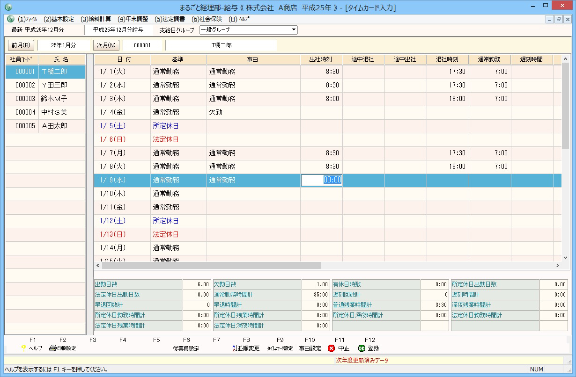The width and height of the screenshot is (576, 377).
Task: Select employee 000003 鈴木M子
Action: point(45,99)
